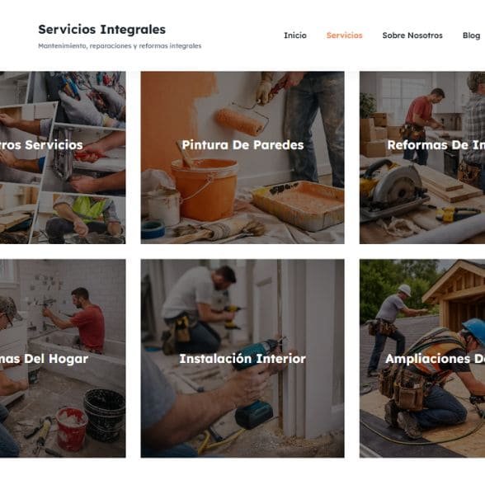Open the Sobre Nosotros page
The image size is (485, 485).
[412, 35]
